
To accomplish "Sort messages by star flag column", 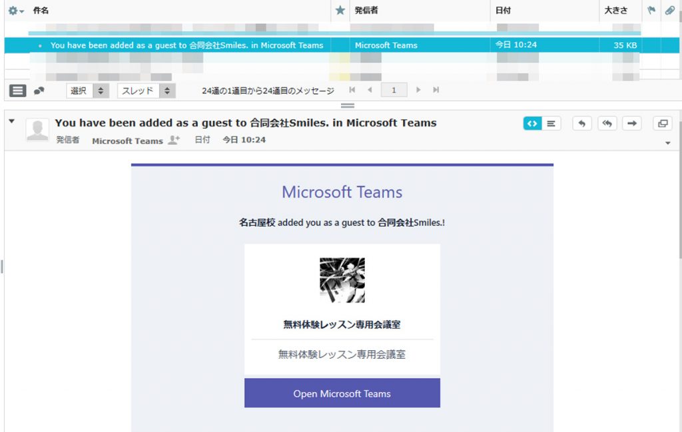I will (x=340, y=11).
